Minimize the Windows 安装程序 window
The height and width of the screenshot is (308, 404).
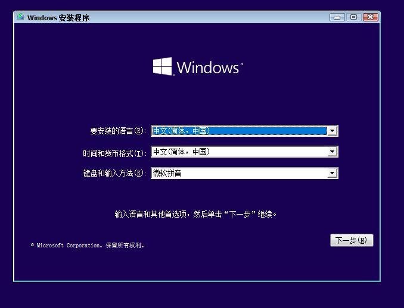tap(337, 17)
